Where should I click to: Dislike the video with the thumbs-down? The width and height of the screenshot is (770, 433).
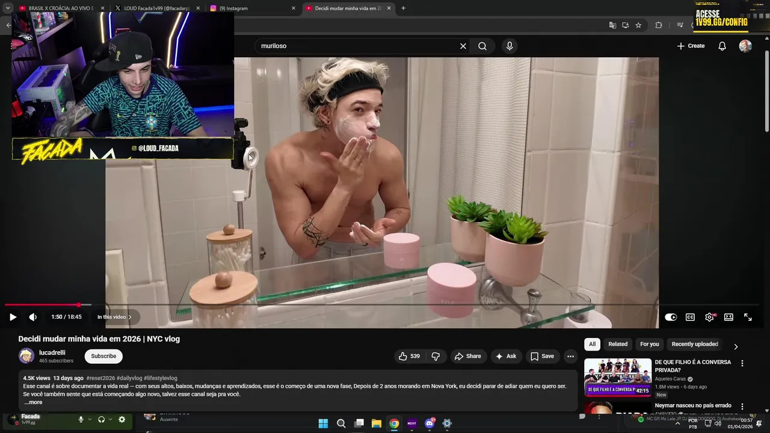point(436,356)
